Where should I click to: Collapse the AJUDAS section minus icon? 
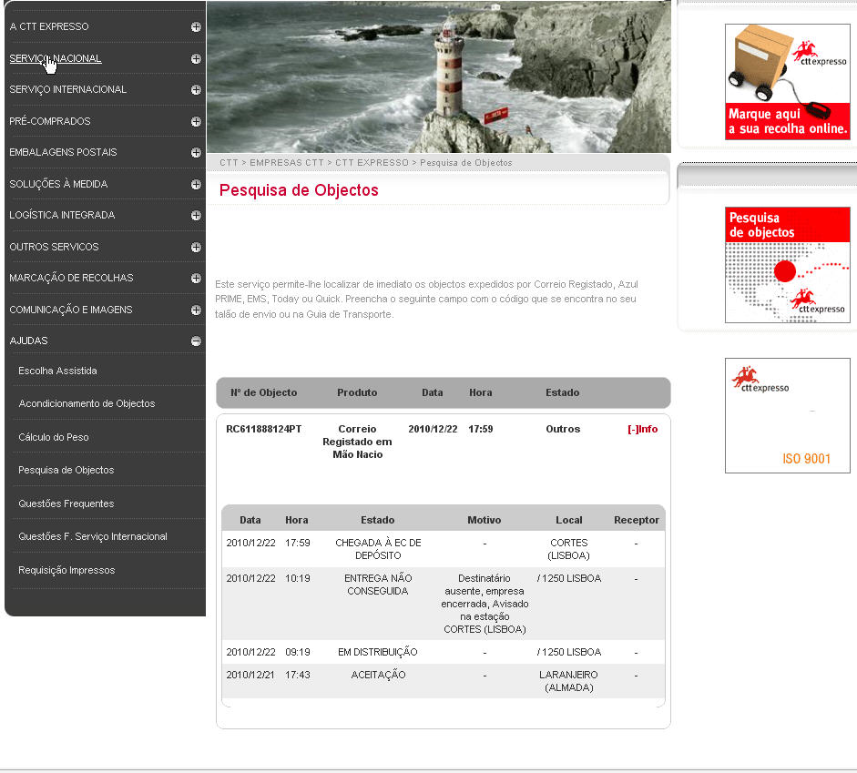[196, 341]
